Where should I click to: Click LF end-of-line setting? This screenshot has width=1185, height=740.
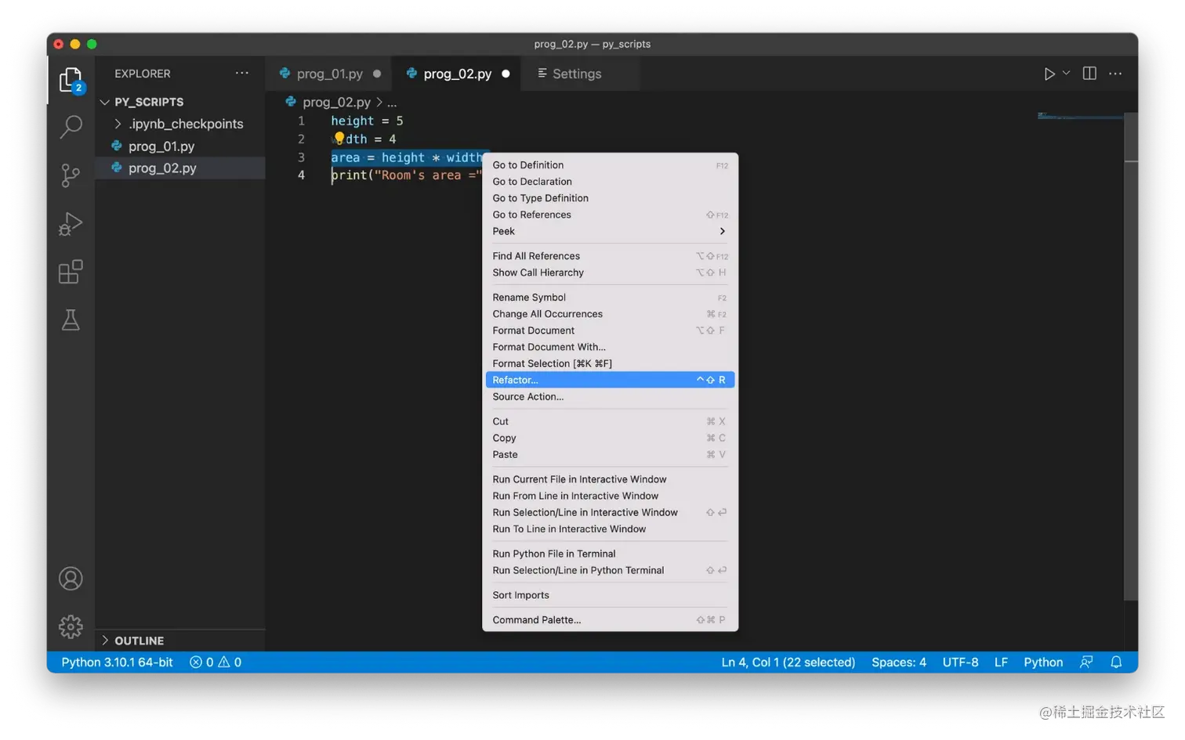click(x=1001, y=662)
